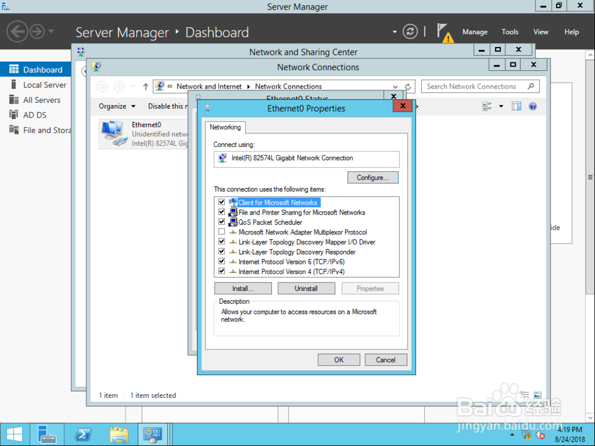Toggle the preview pane icon
The image size is (595, 446).
516,106
